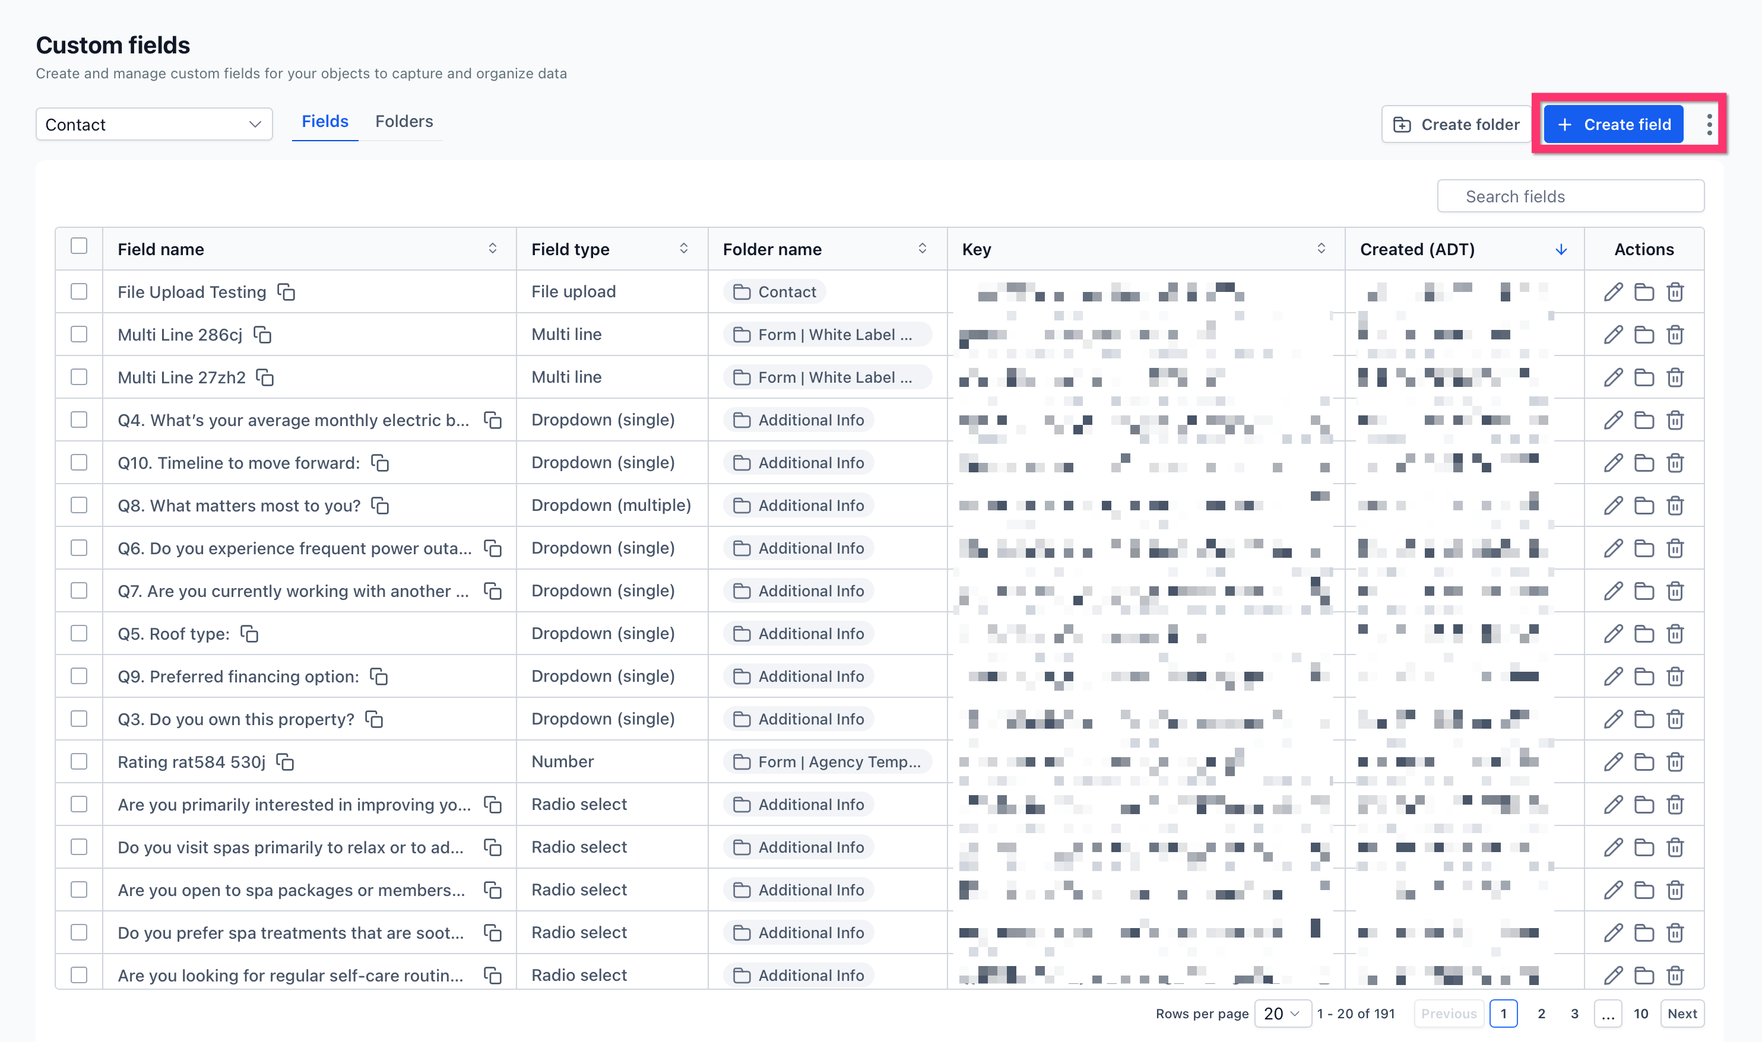Image resolution: width=1762 pixels, height=1042 pixels.
Task: Check the select-all header checkbox
Action: 78,246
